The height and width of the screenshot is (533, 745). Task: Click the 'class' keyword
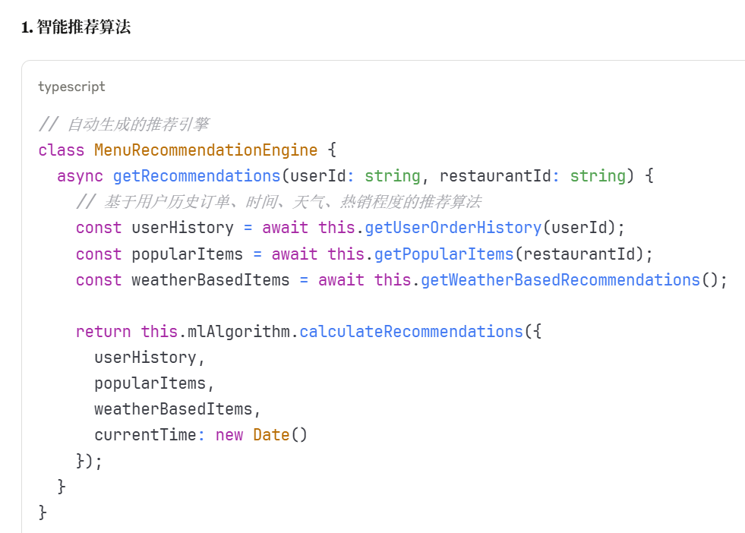(62, 150)
